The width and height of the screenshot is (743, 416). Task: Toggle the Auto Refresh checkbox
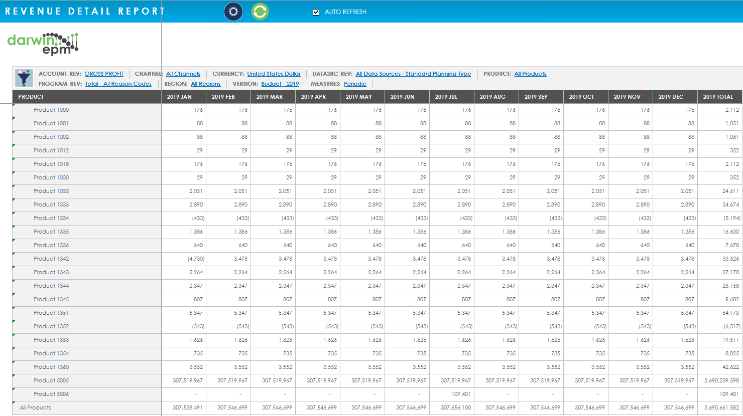tap(316, 12)
